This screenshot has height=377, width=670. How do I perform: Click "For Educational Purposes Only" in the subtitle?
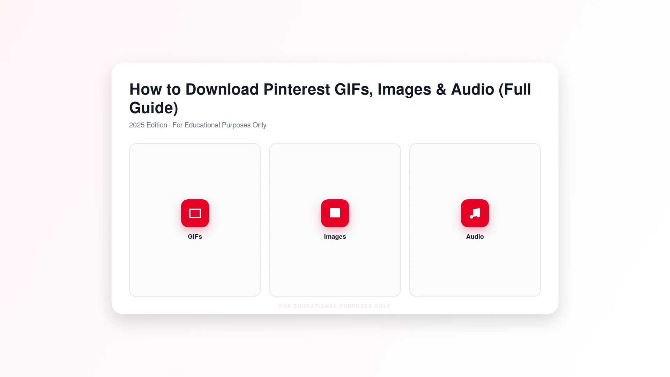pos(219,125)
